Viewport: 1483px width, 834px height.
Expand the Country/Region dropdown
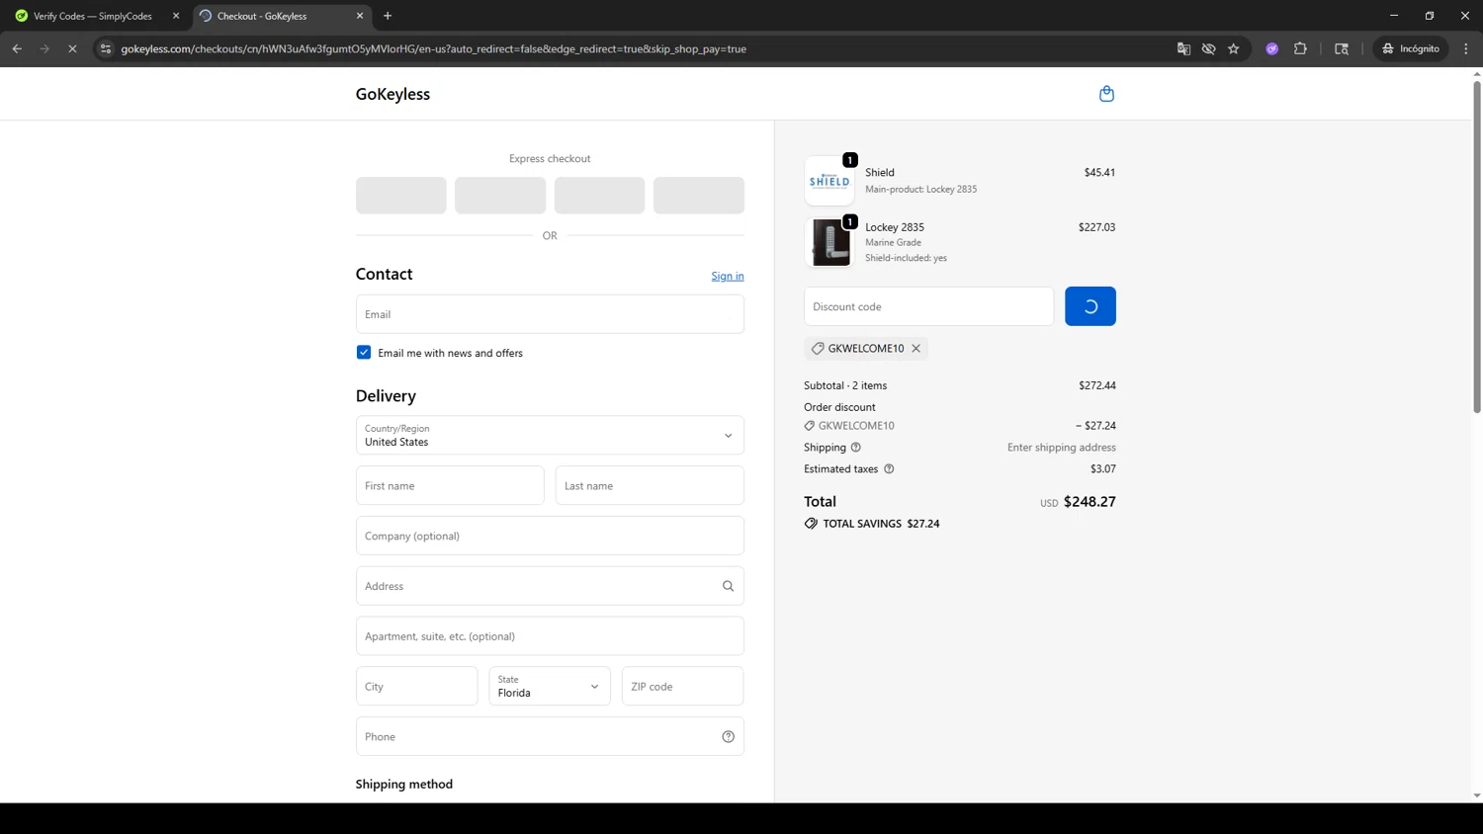(550, 435)
